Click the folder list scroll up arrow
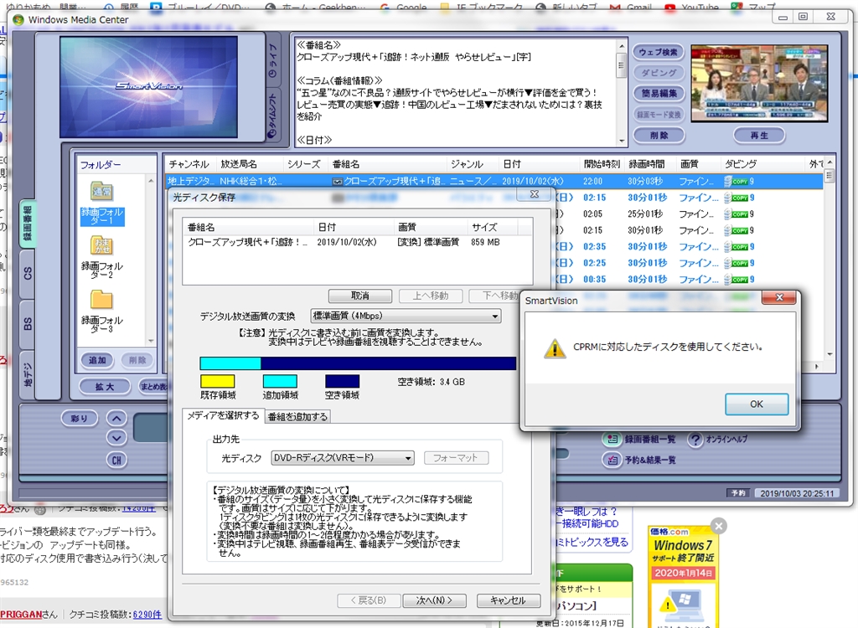 [x=151, y=181]
